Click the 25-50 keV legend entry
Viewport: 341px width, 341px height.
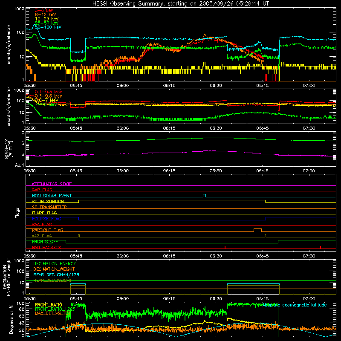pyautogui.click(x=46, y=23)
